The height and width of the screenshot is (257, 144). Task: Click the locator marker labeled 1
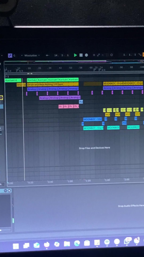pyautogui.click(x=6, y=77)
